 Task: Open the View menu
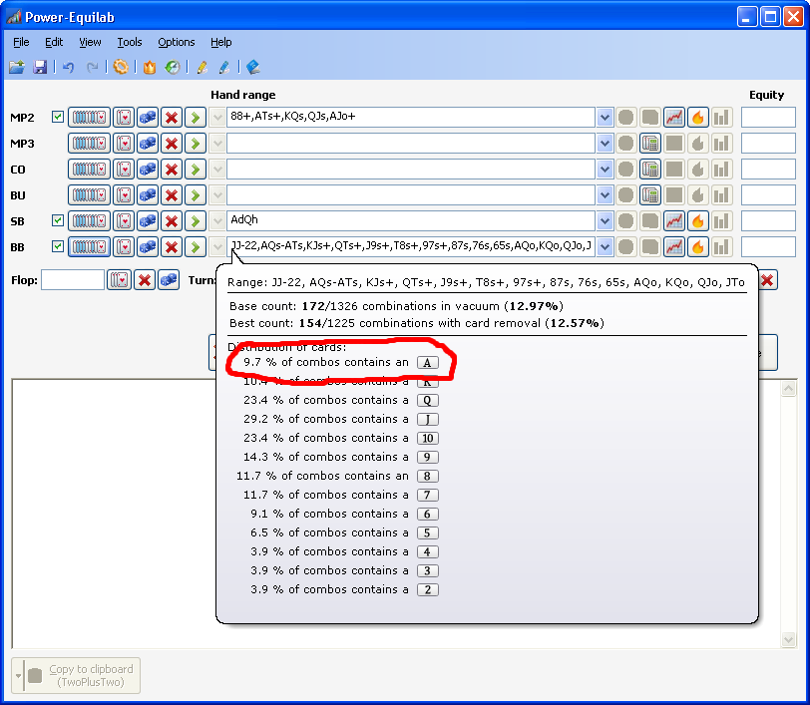90,42
